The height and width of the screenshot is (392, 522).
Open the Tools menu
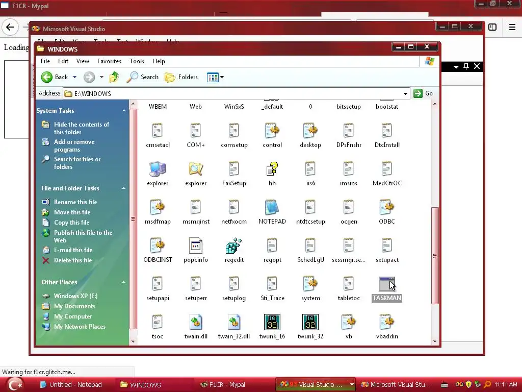[x=137, y=61]
